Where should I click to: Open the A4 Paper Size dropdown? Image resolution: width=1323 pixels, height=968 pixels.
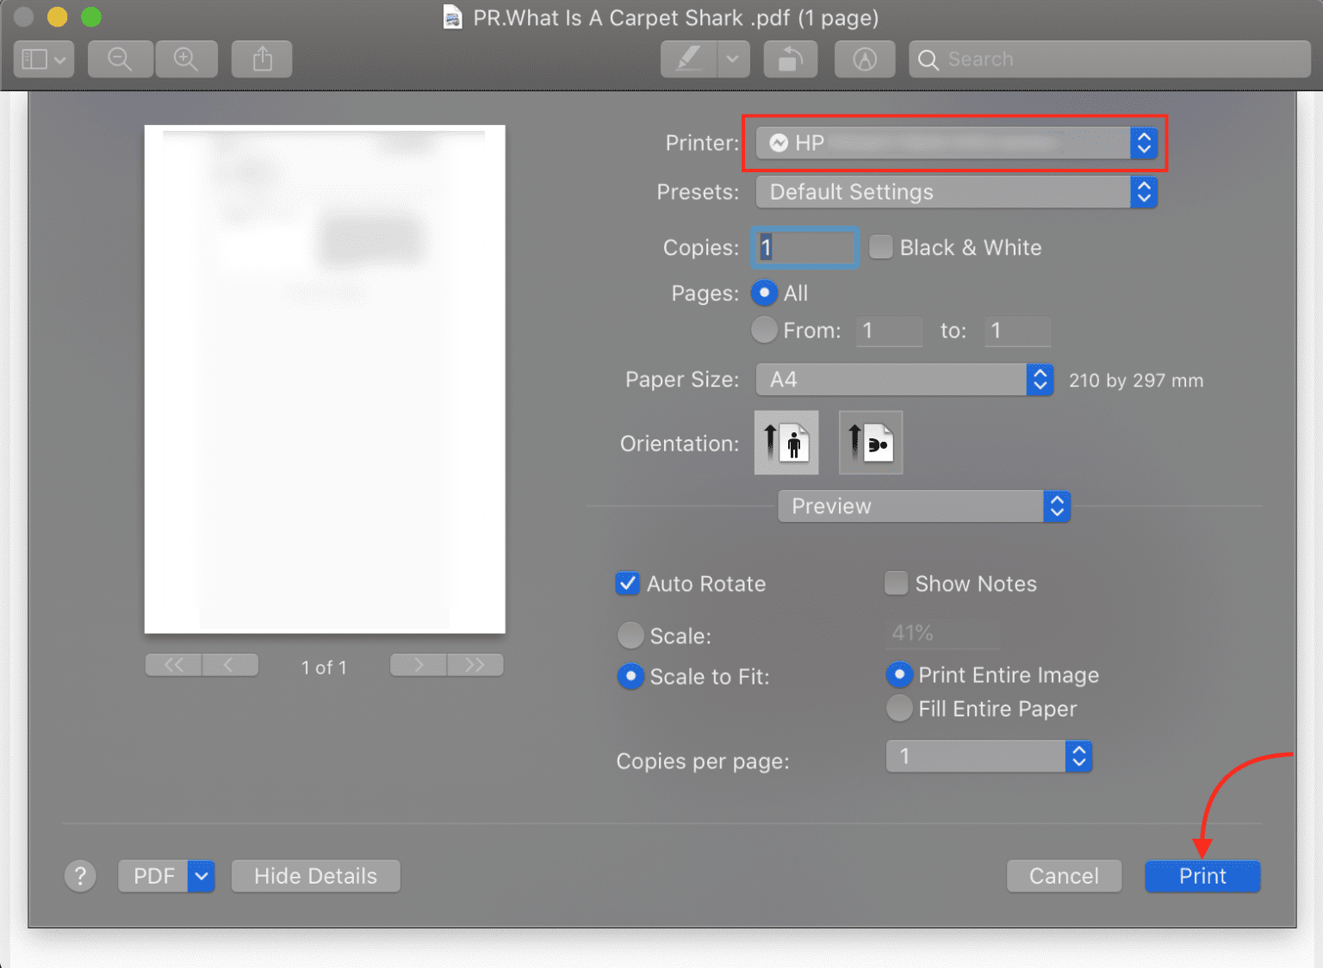[904, 380]
